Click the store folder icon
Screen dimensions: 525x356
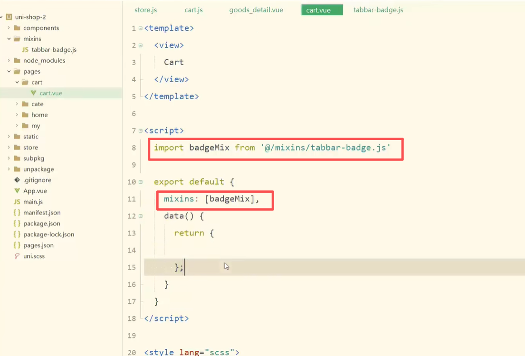point(17,148)
